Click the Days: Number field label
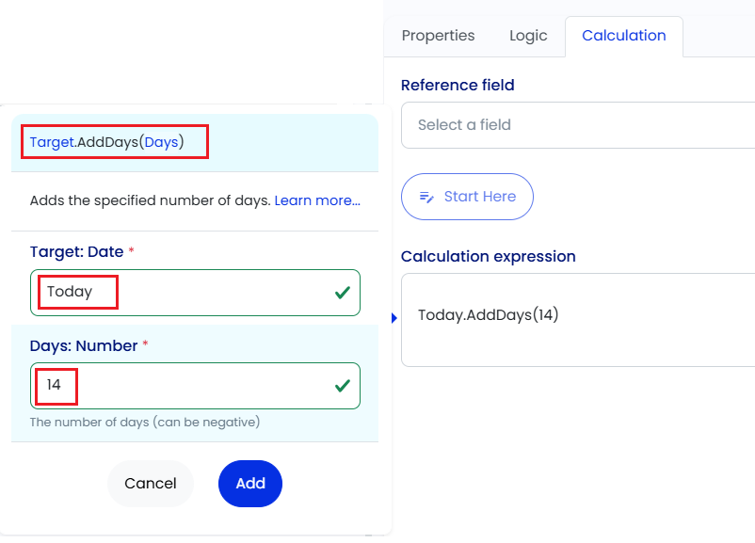Screen dimensions: 755x543 point(84,345)
